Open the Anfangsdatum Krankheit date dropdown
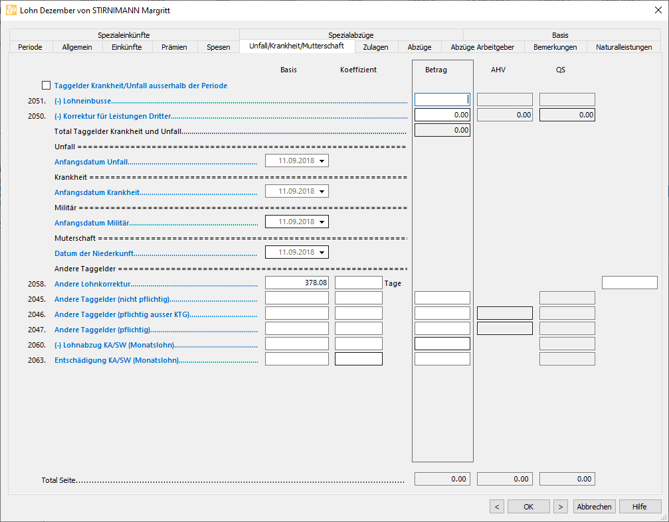Screen dimensions: 669x522 pos(322,191)
